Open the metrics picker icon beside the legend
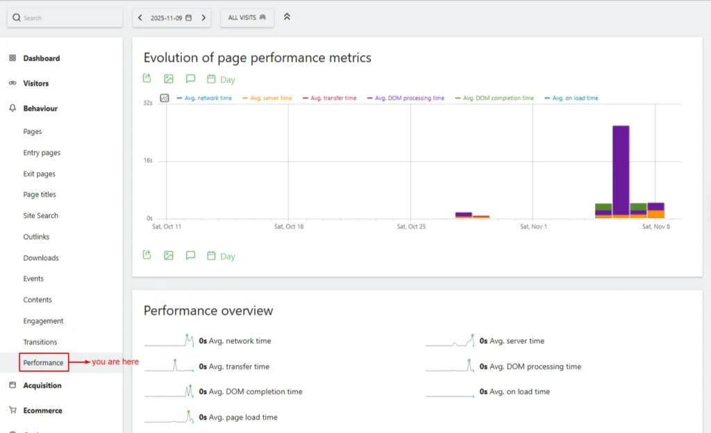The width and height of the screenshot is (711, 433). click(165, 99)
